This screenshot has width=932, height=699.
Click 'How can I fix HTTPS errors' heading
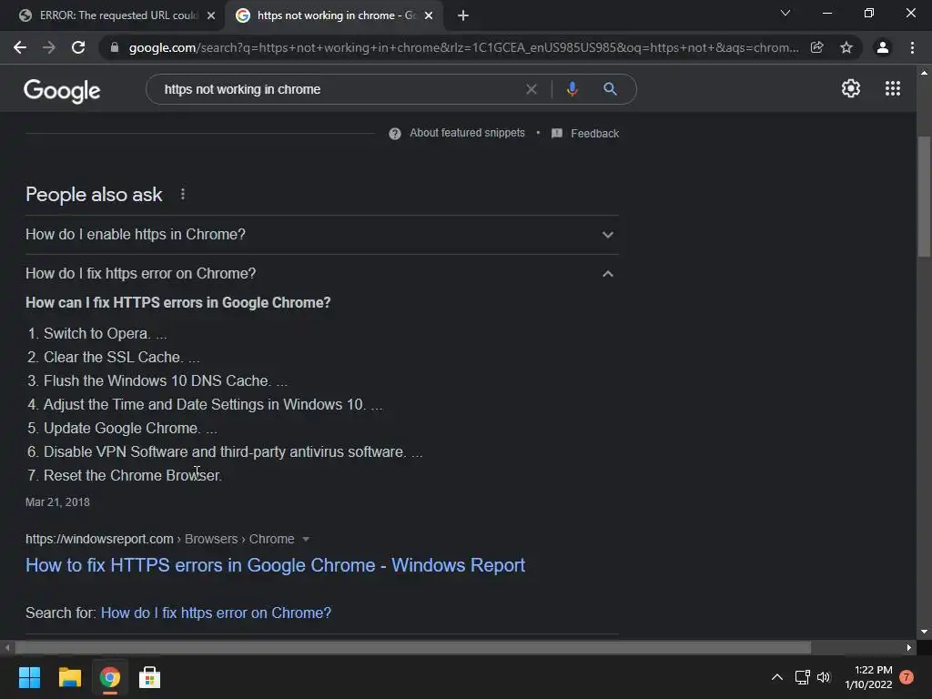[x=178, y=302]
